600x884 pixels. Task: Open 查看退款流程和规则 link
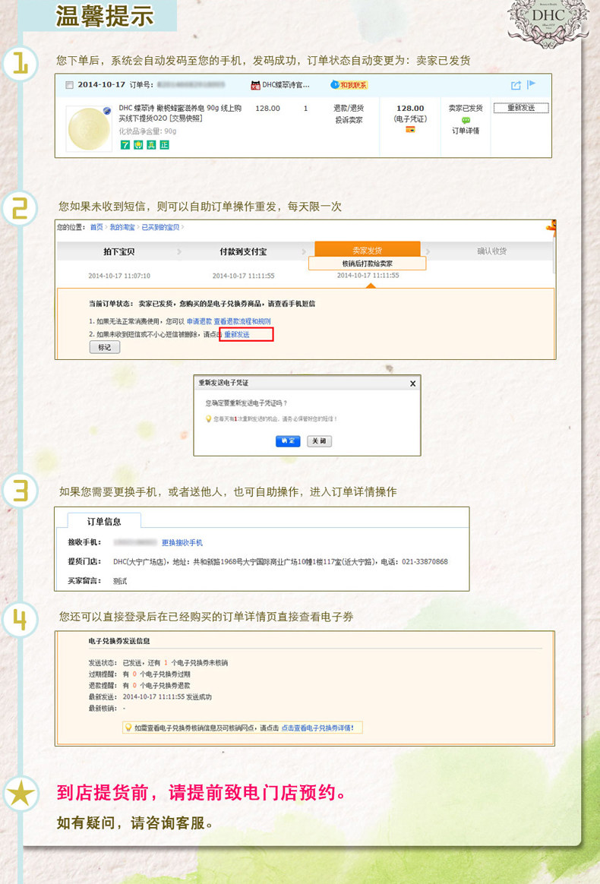[242, 321]
